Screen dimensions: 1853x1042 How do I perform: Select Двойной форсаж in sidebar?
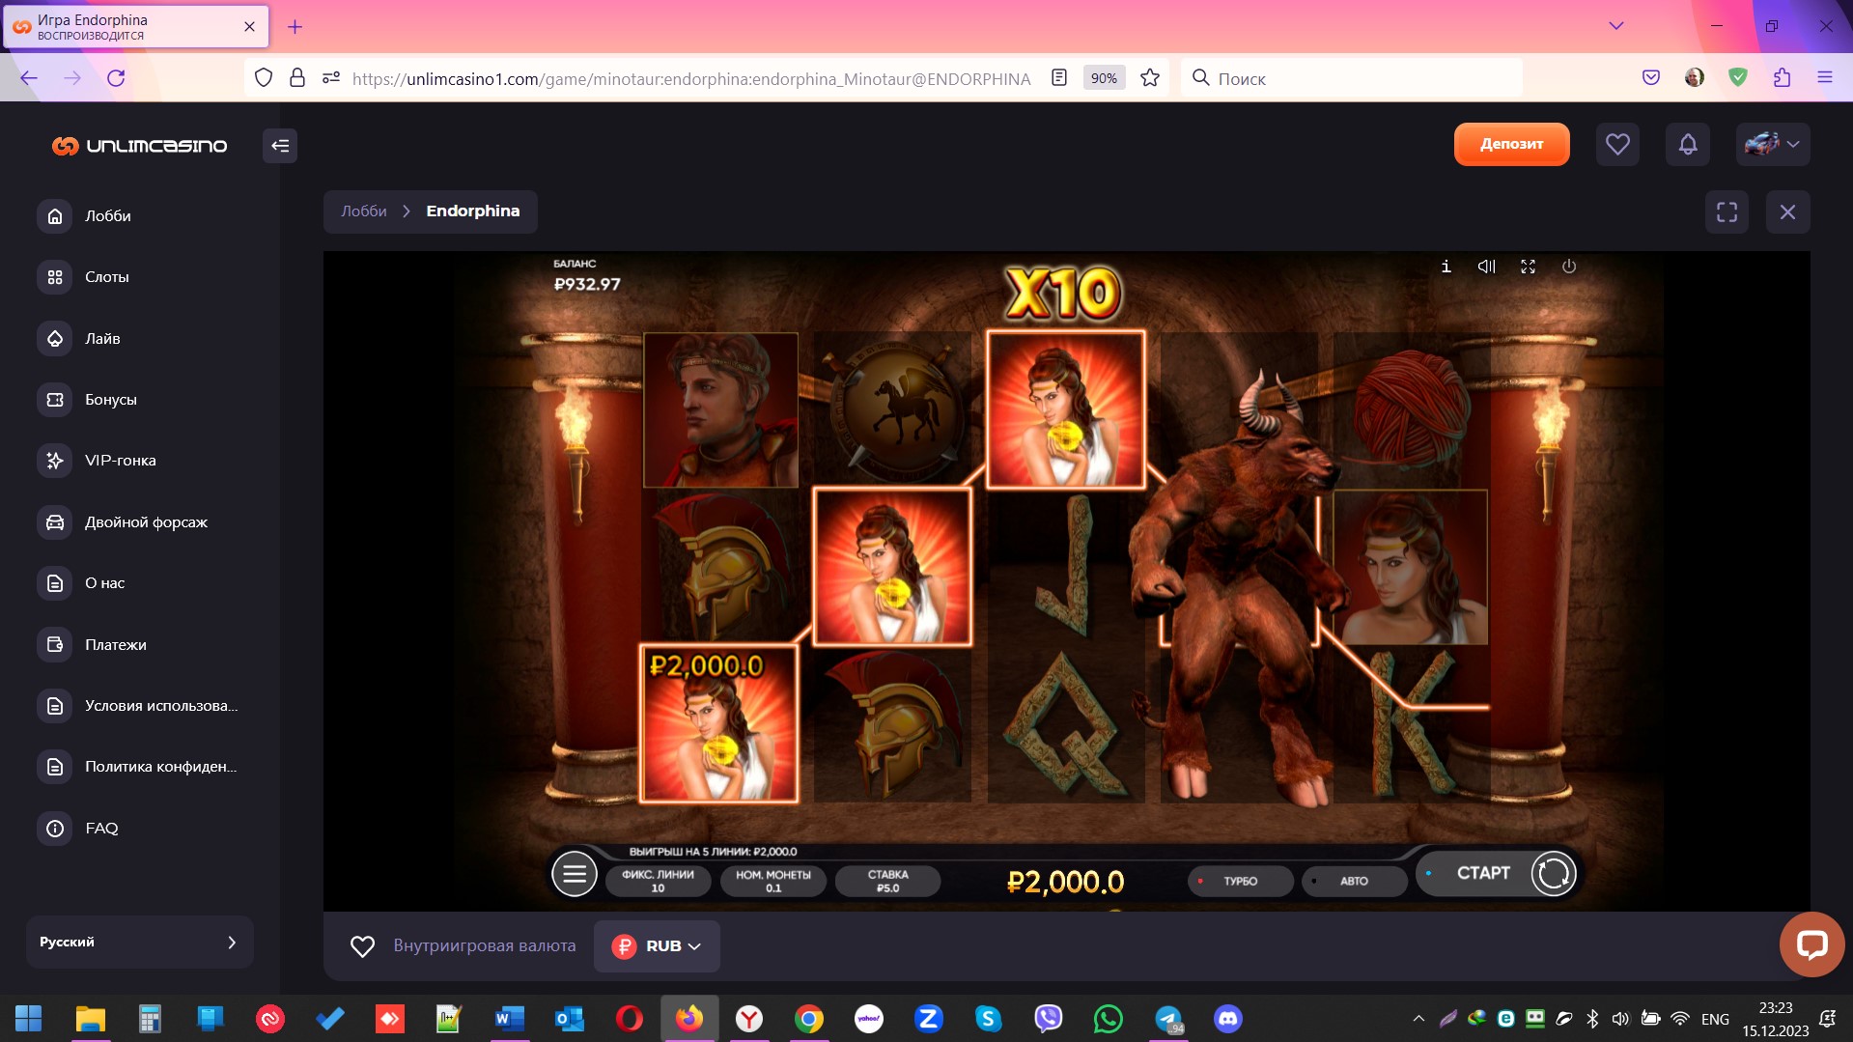(x=146, y=522)
